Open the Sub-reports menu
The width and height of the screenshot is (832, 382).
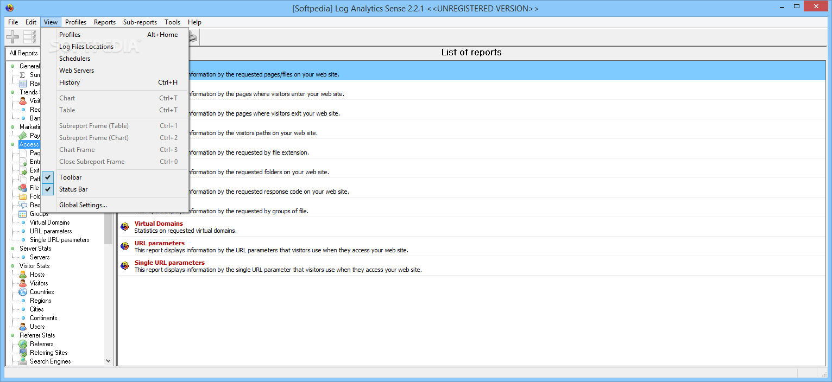(140, 22)
